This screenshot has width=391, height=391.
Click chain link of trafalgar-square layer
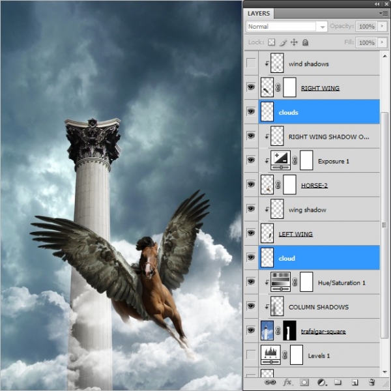(278, 331)
